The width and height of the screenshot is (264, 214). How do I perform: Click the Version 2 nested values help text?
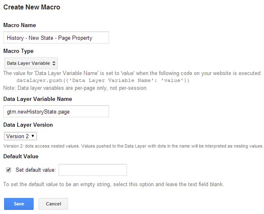pyautogui.click(x=133, y=146)
